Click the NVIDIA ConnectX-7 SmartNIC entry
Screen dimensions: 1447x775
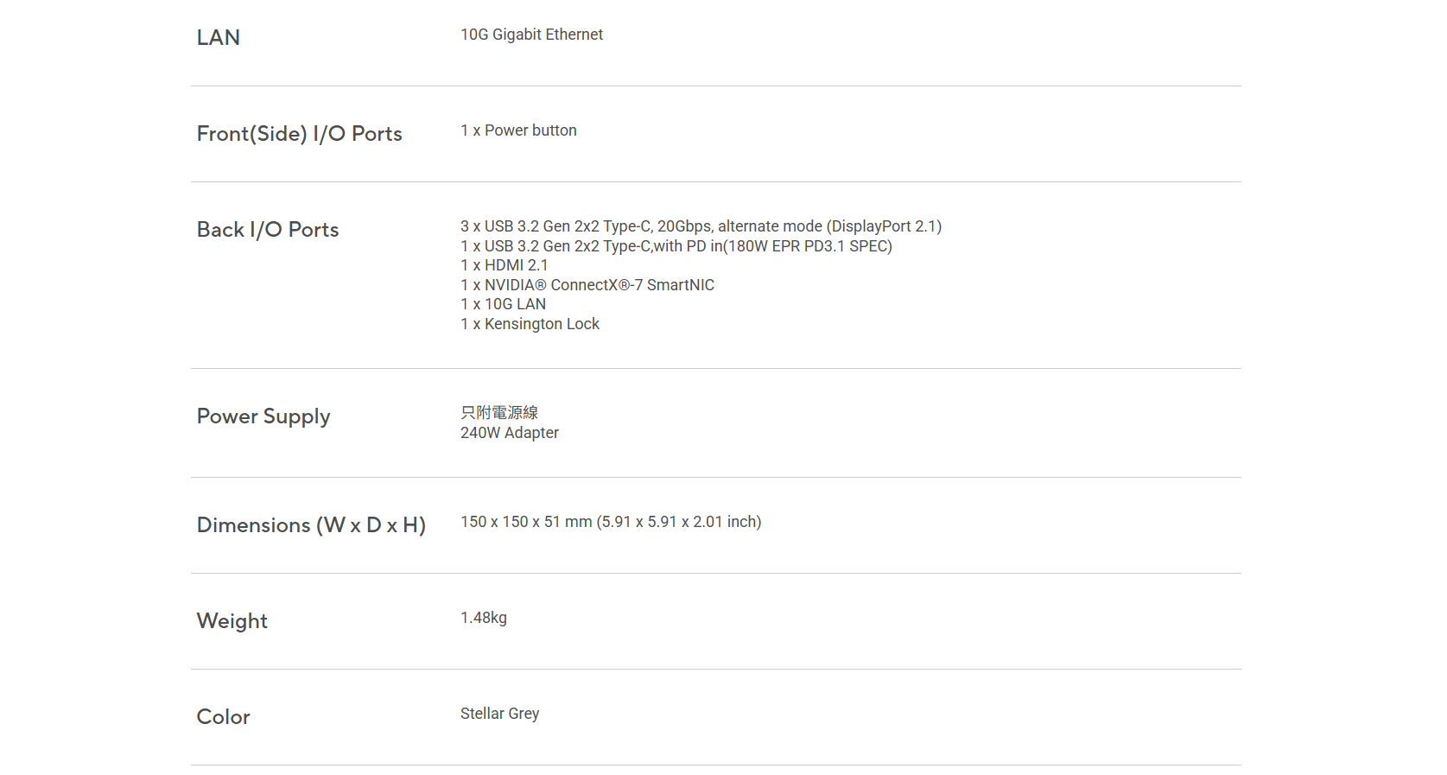point(587,285)
